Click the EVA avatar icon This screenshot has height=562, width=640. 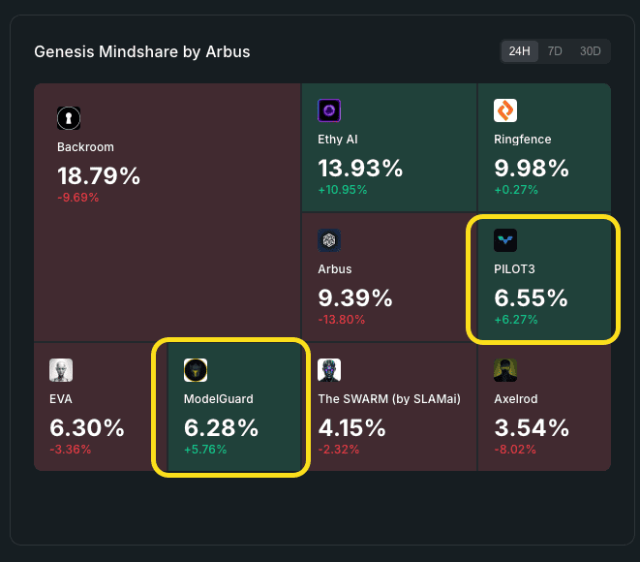[61, 370]
